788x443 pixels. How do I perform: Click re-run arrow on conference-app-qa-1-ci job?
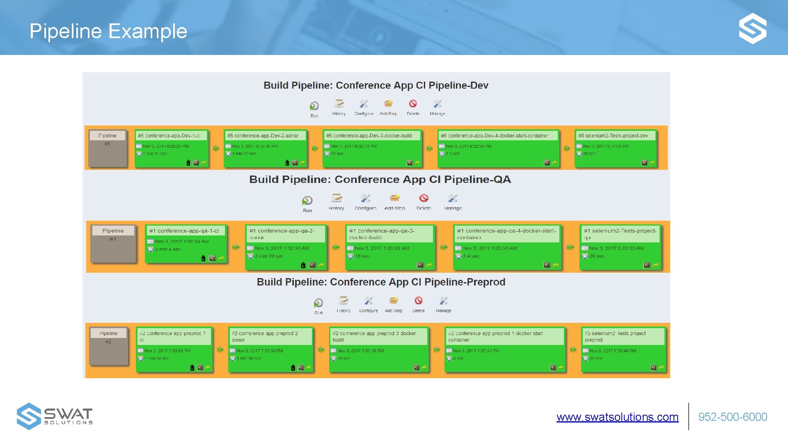(221, 258)
